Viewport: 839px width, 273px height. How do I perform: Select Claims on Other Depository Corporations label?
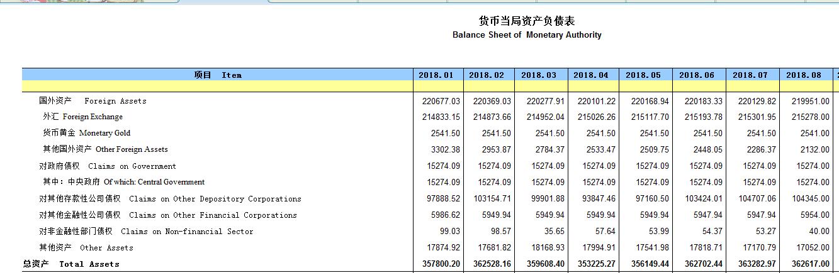click(x=170, y=199)
